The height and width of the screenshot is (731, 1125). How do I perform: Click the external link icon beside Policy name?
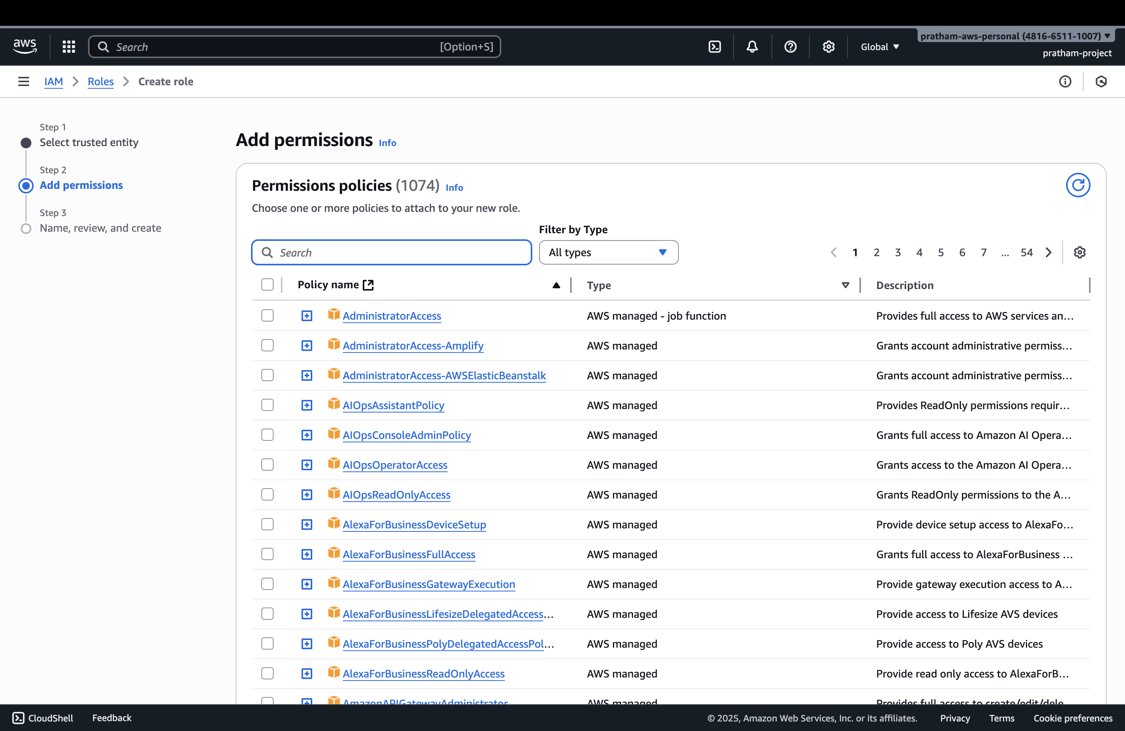coord(368,285)
